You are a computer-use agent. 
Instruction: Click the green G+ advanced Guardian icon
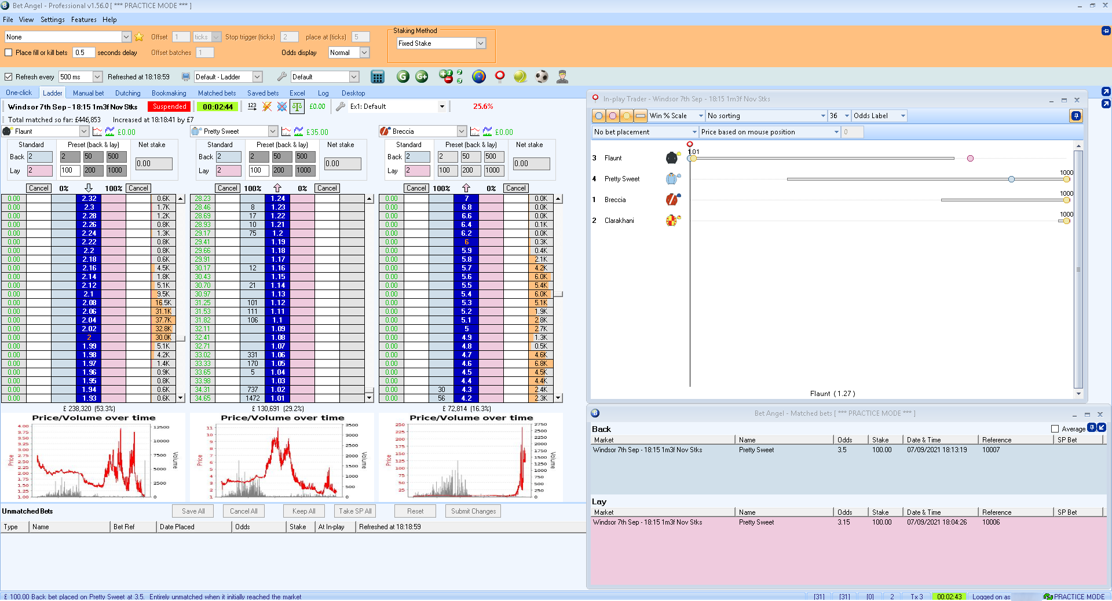[422, 76]
